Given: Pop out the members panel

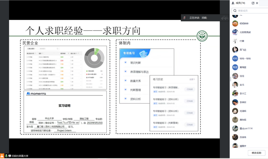Looking at the screenshot, I should click(253, 3).
